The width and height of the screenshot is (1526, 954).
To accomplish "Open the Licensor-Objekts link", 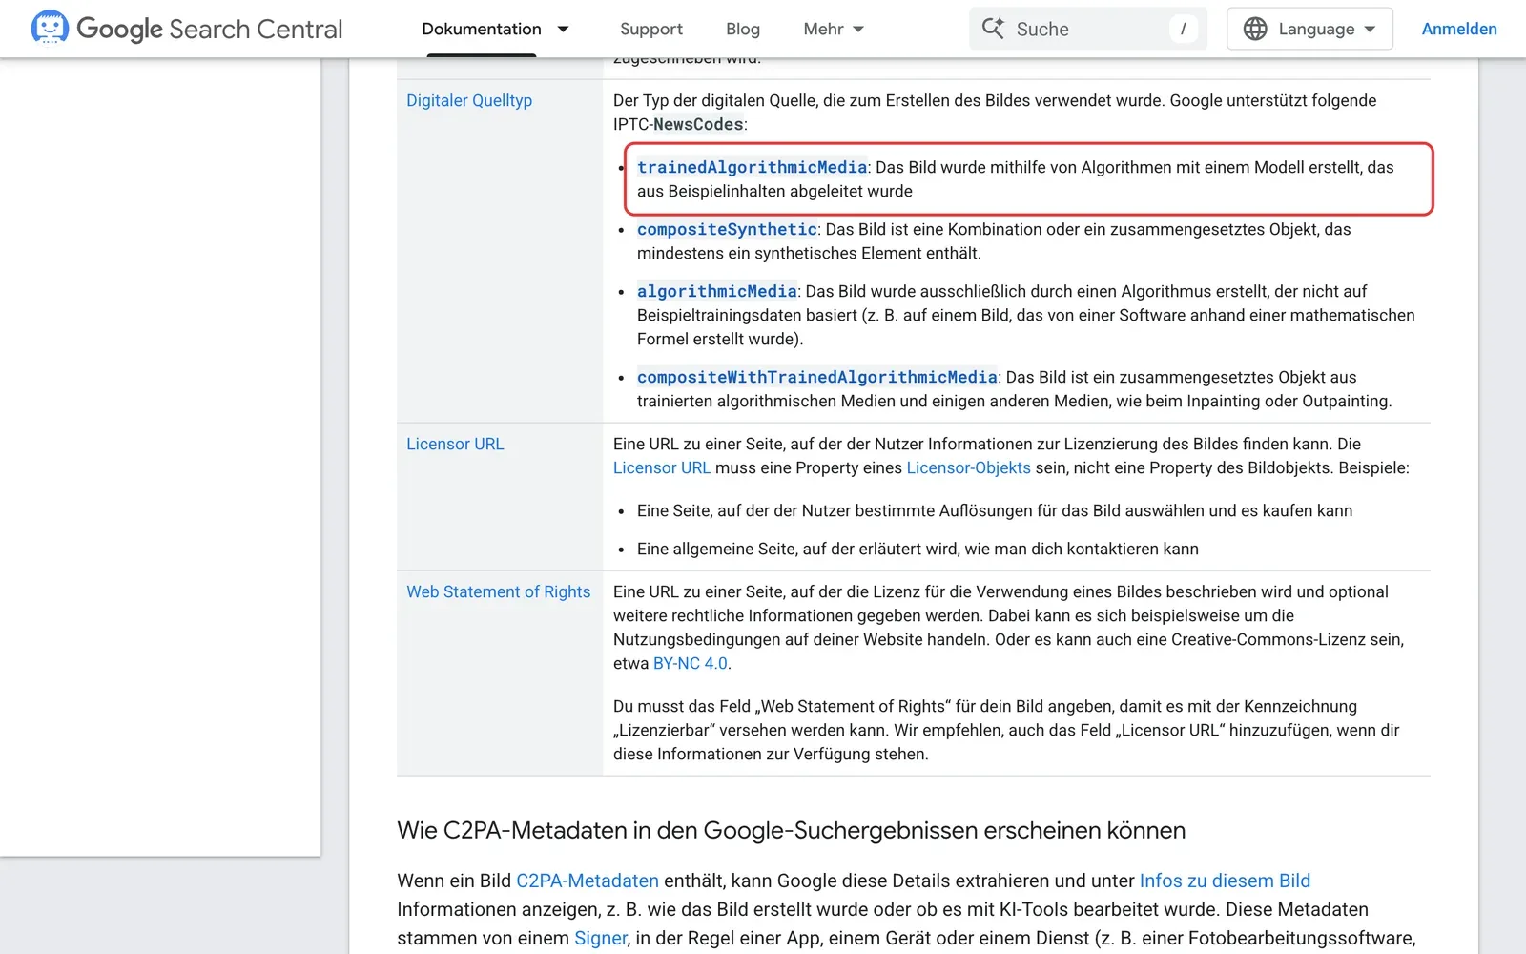I will tap(968, 467).
